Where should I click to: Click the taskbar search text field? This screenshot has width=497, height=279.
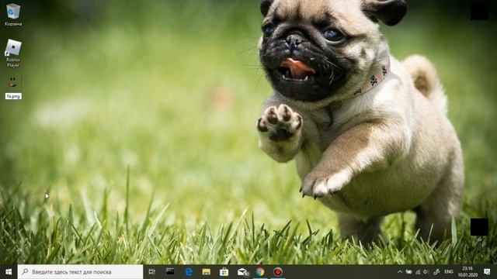pyautogui.click(x=80, y=272)
